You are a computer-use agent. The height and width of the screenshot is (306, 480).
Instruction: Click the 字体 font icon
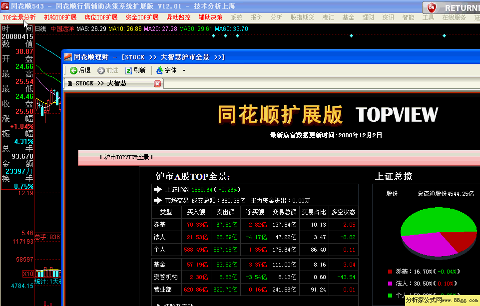point(159,71)
